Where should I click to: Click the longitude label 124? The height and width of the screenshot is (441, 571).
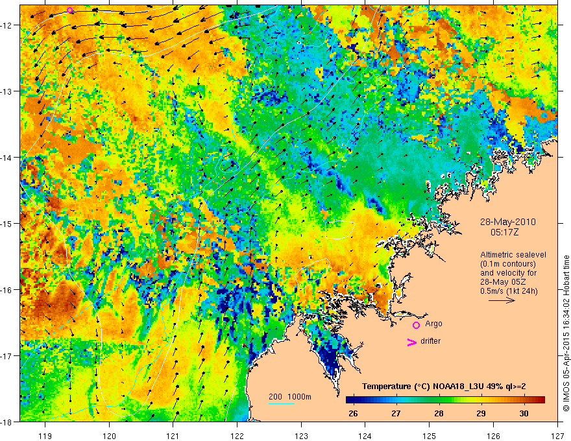365,436
